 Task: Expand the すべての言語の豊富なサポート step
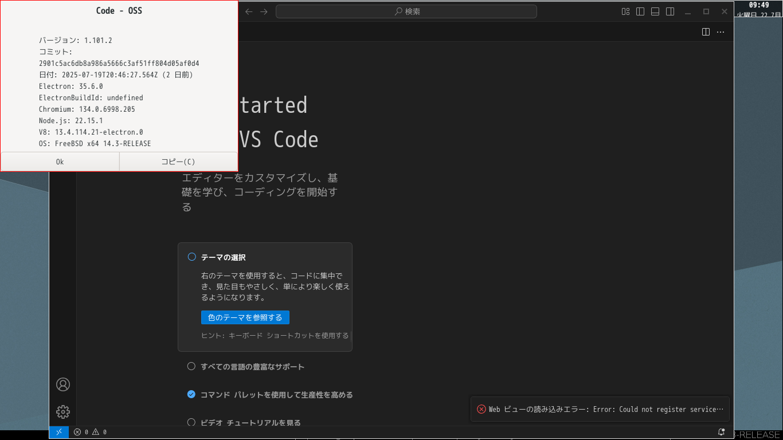[x=253, y=367]
